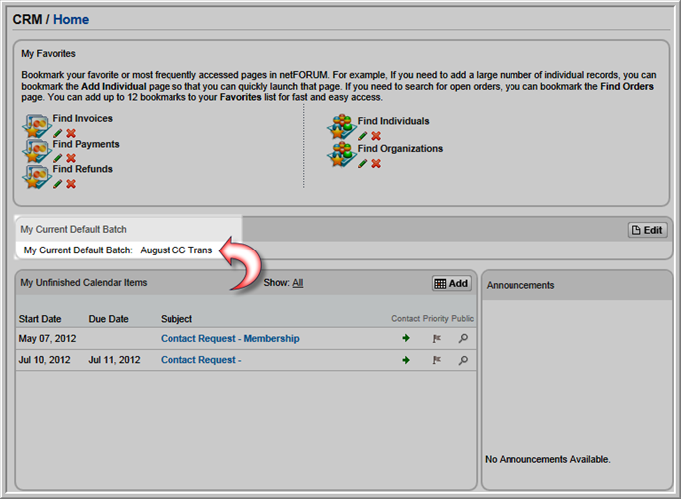Click the My Current Default Batch header
This screenshot has width=681, height=499.
[73, 230]
